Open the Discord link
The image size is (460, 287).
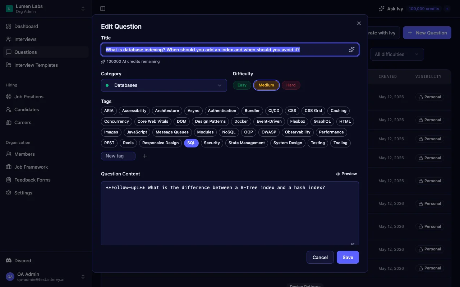tap(46, 260)
